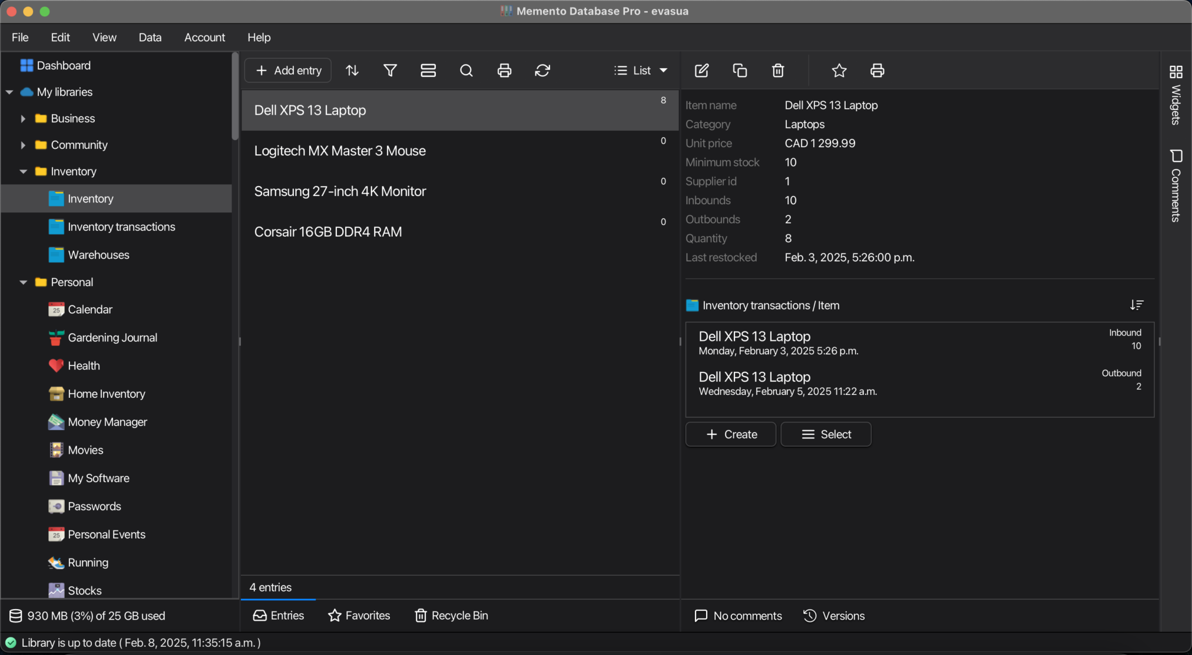This screenshot has width=1192, height=655.
Task: Open the Comments side panel
Action: (x=1176, y=186)
